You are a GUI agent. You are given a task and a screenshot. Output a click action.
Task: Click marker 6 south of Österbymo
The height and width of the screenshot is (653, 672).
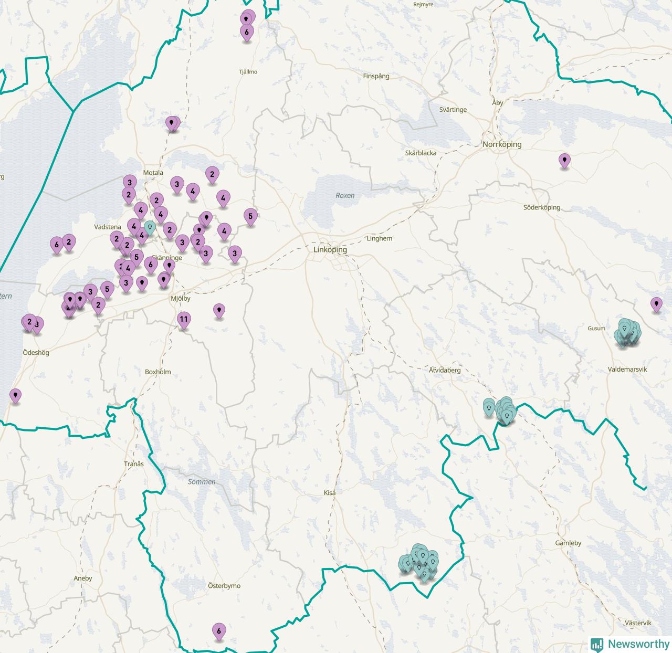click(219, 632)
